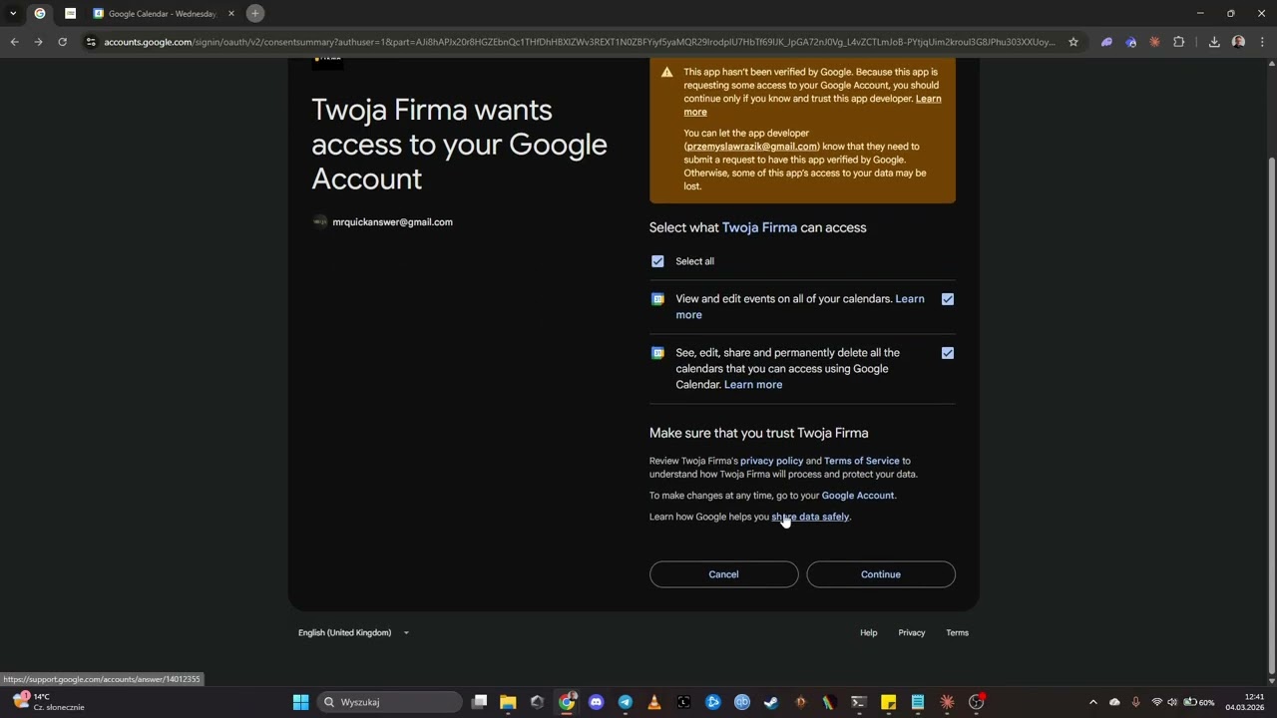Open Twoja Firma privacy policy link
1277x718 pixels.
pos(771,461)
